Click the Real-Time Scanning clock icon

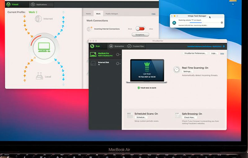[176, 70]
